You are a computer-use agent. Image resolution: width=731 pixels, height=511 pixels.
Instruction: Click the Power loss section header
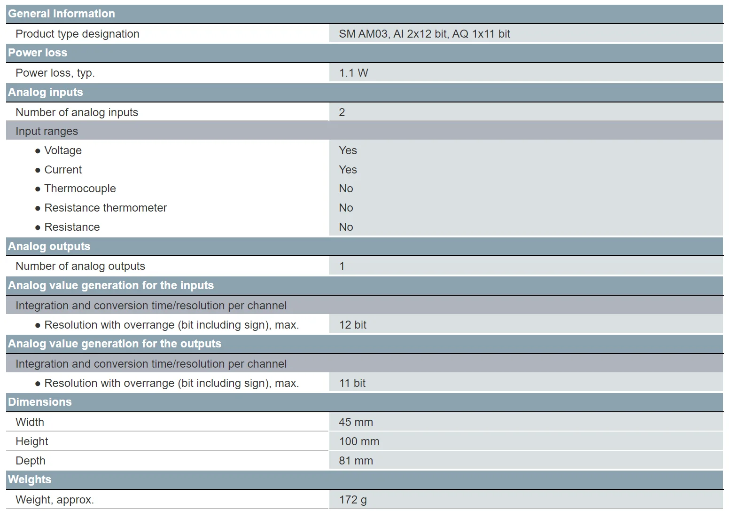pos(365,53)
